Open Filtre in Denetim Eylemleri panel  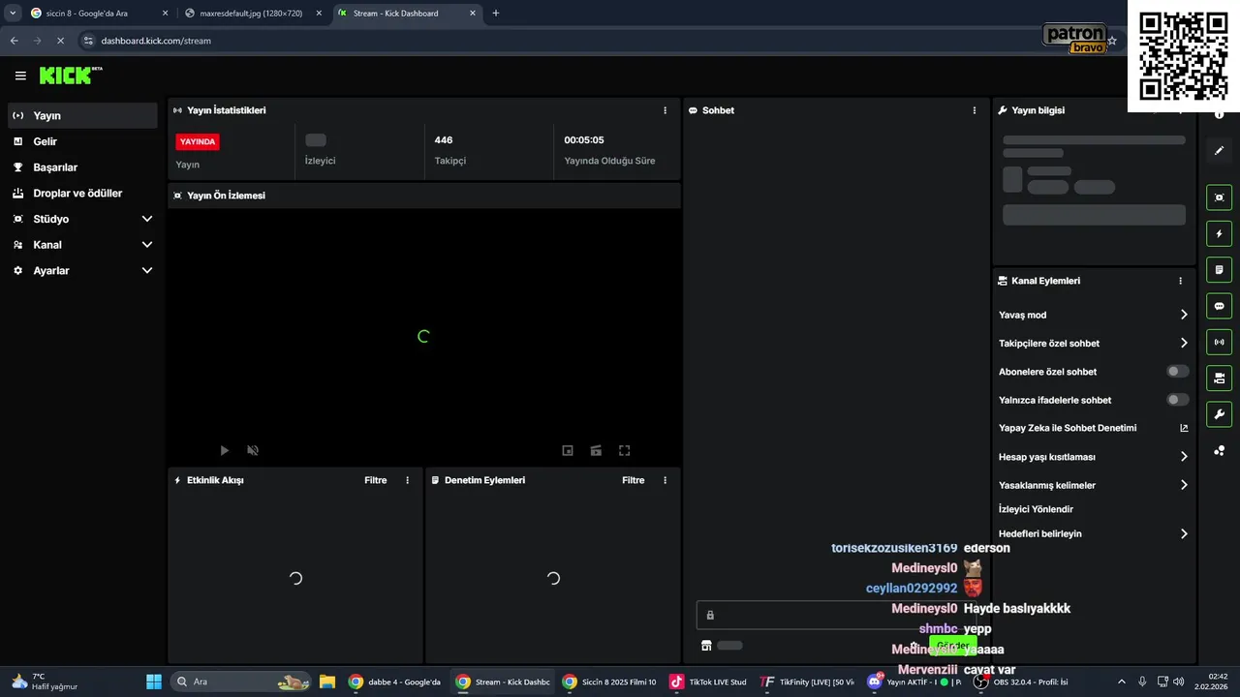point(634,480)
